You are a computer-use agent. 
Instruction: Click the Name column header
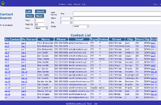point(46,39)
